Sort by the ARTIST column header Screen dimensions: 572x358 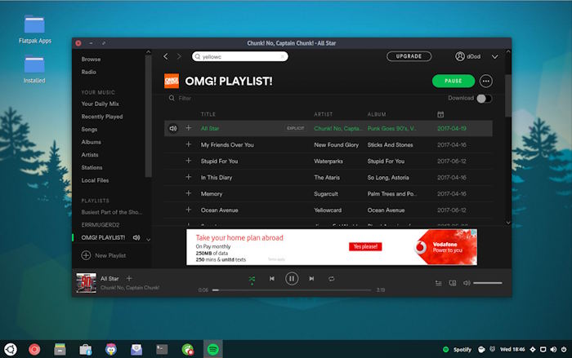tap(324, 114)
